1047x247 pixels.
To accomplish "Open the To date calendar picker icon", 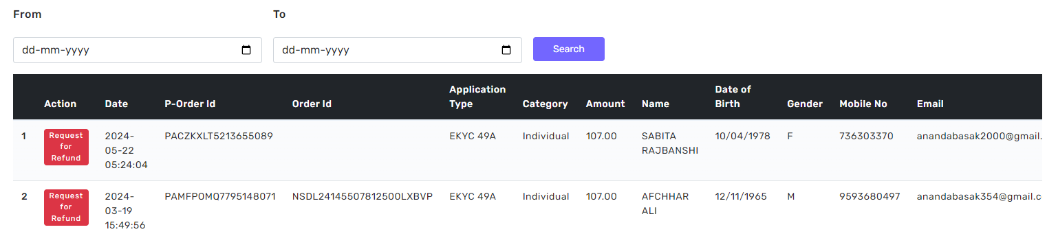I will [506, 50].
